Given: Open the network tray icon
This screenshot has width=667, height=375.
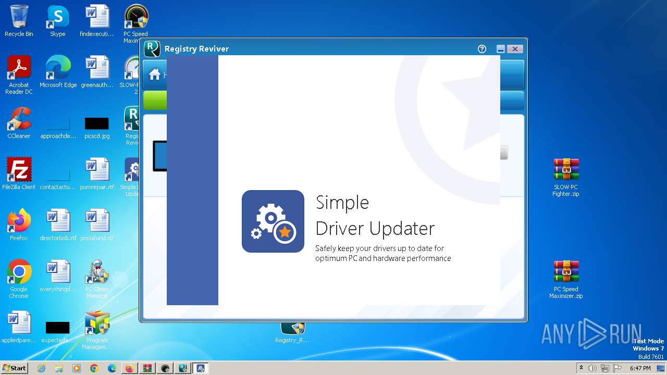Looking at the screenshot, I should click(605, 368).
